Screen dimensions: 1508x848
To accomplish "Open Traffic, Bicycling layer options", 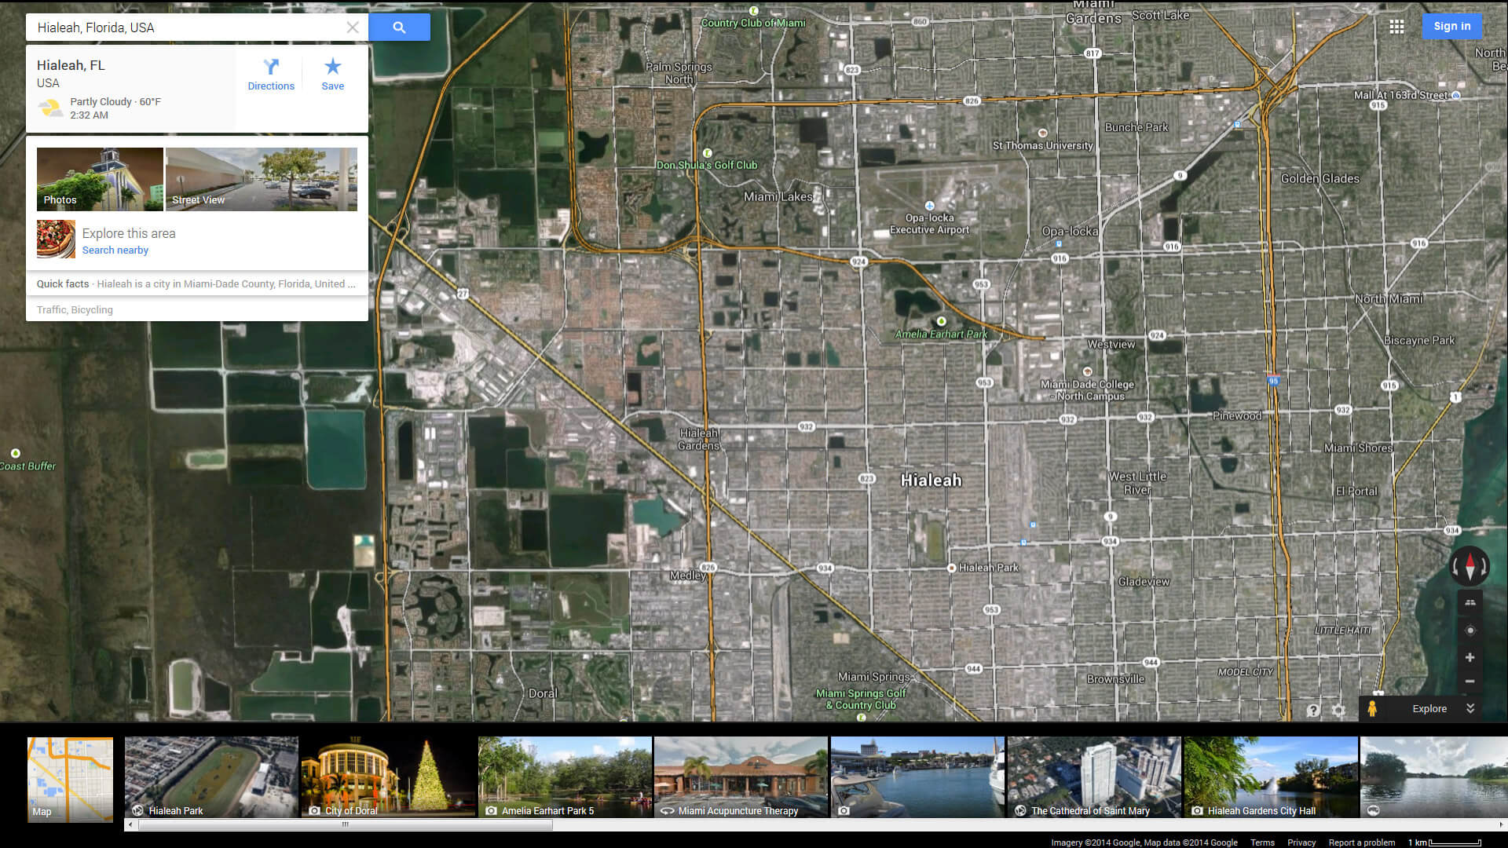I will (x=75, y=310).
